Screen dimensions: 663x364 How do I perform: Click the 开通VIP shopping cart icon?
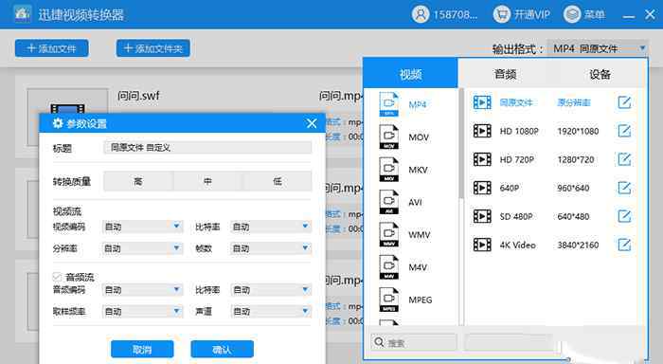(x=501, y=14)
